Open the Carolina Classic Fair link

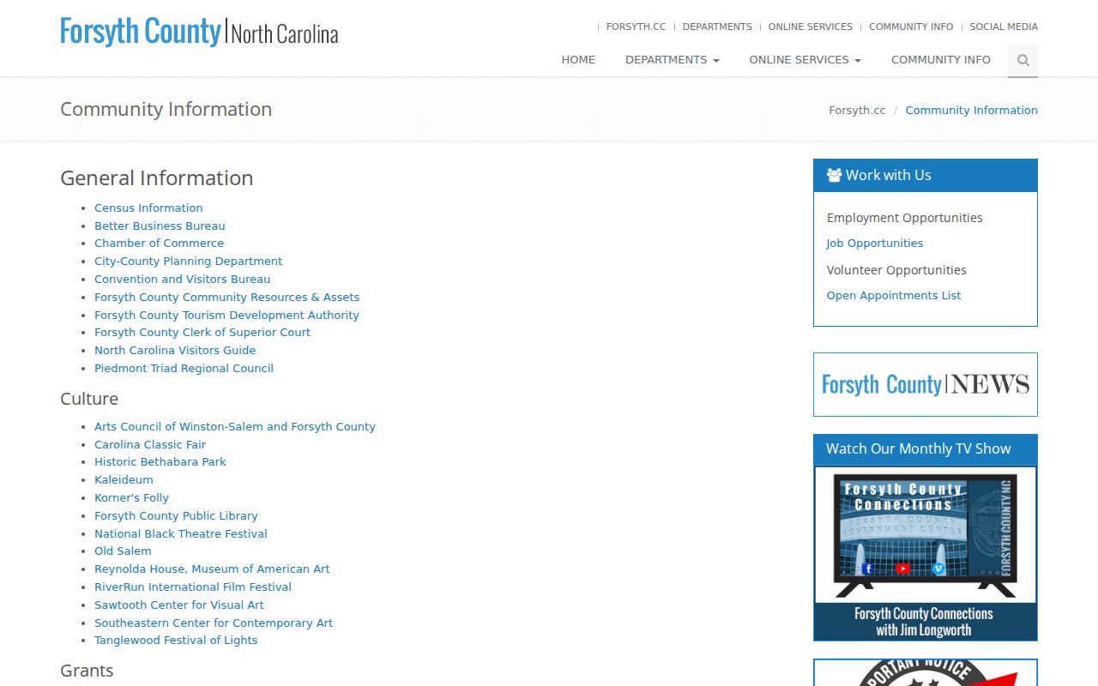150,445
